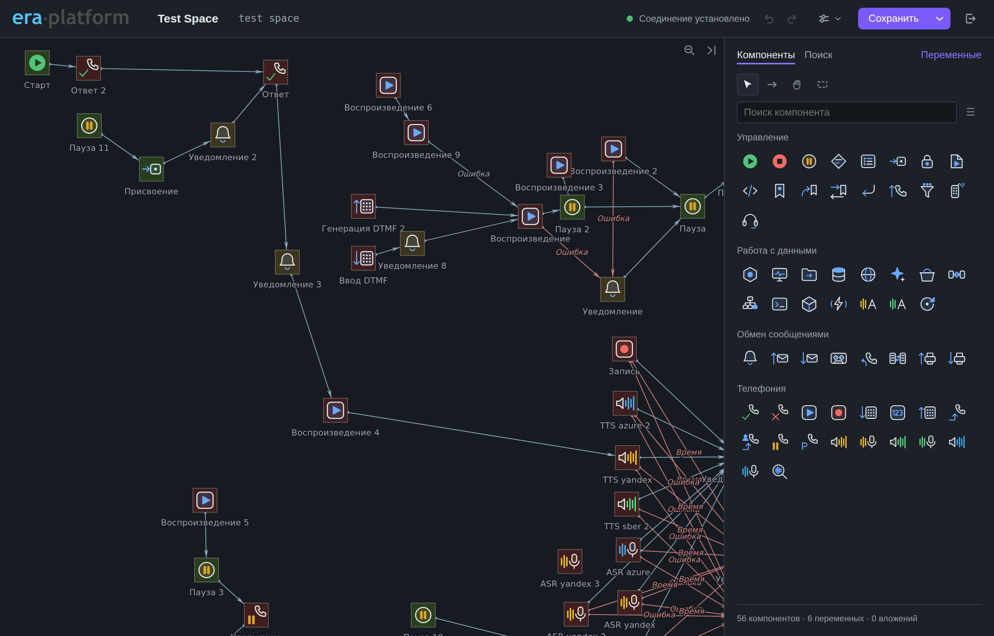
Task: Pick the terminal console component in data section
Action: coord(779,304)
